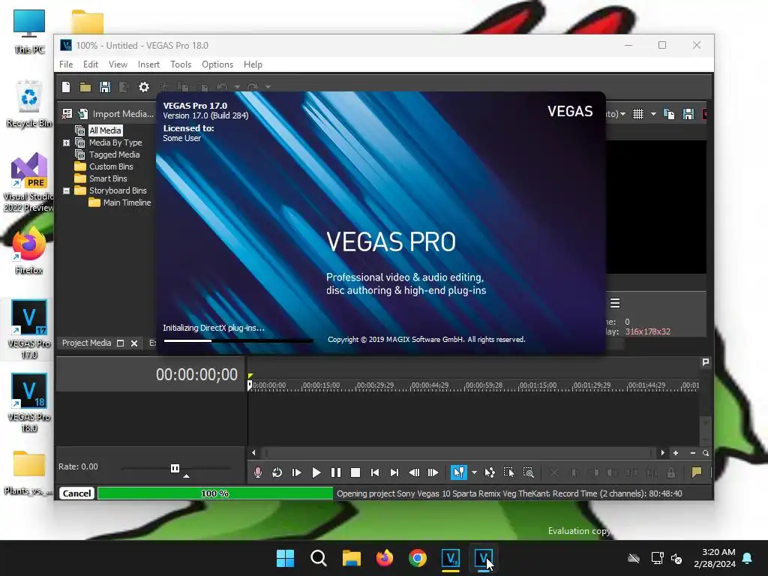768x576 pixels.
Task: Open the Insert menu
Action: point(148,64)
